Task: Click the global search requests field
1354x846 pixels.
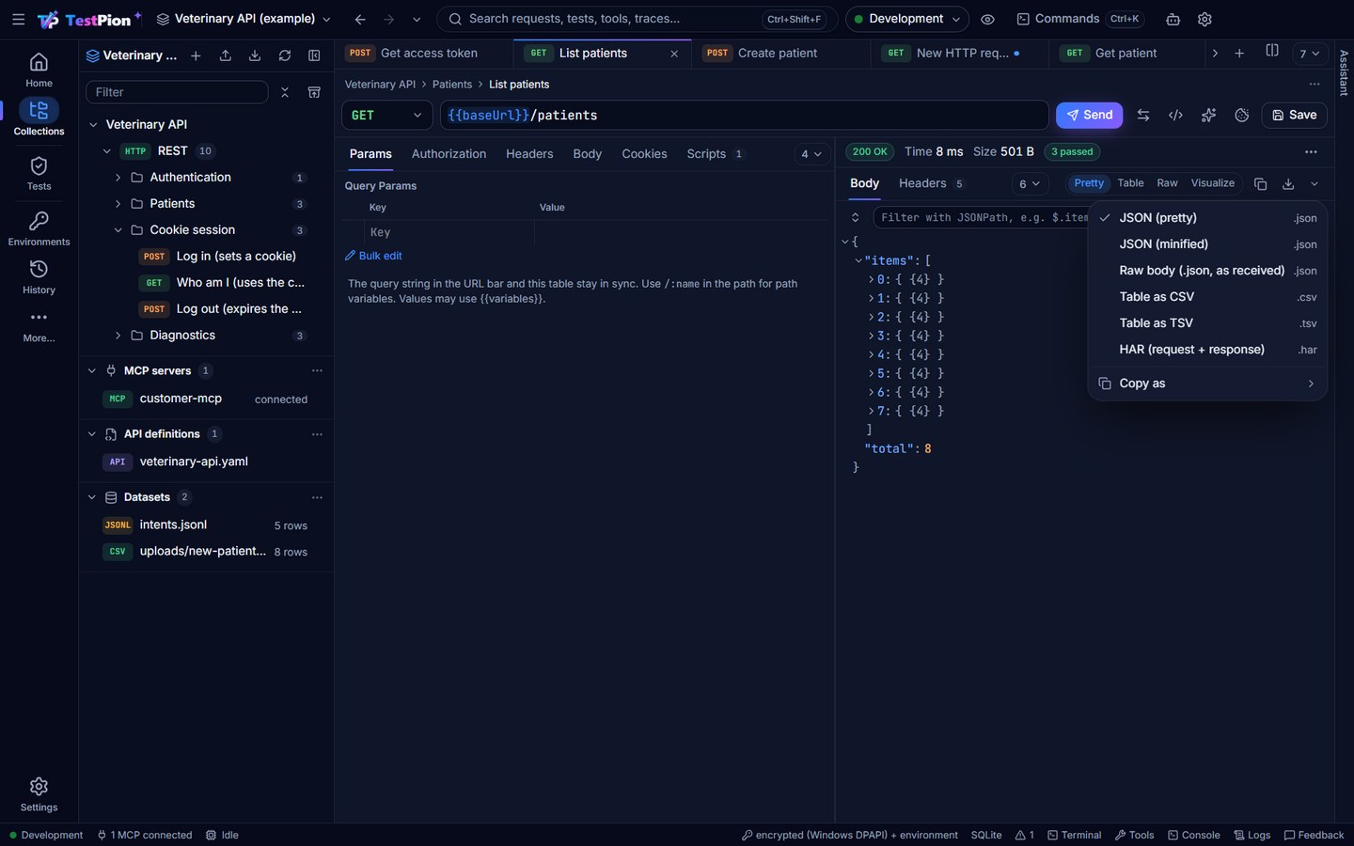Action: [x=638, y=19]
